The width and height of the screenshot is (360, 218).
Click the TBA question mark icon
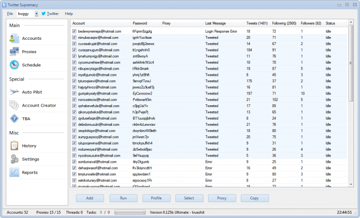tap(14, 119)
